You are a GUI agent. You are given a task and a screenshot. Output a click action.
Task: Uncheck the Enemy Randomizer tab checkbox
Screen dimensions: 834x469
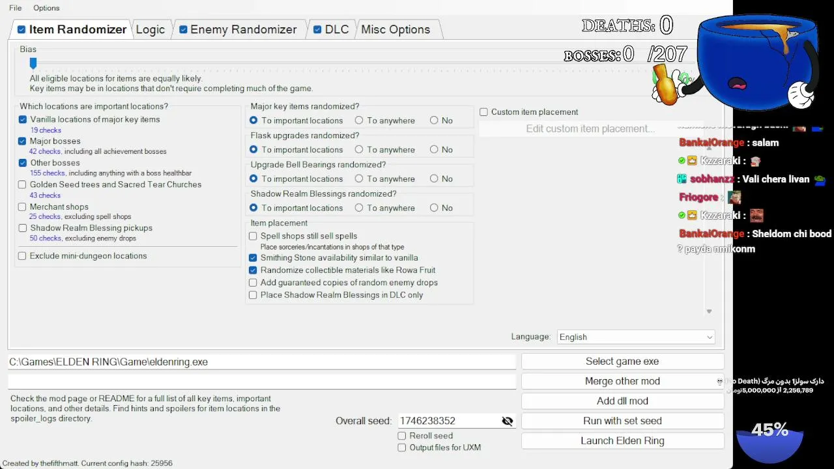coord(183,29)
